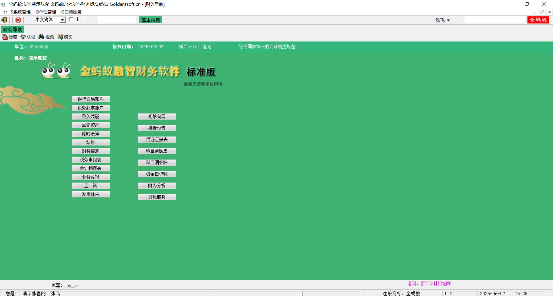This screenshot has height=297, width=553.
Task: Click the exit door icon in toolbar
Action: pos(4,20)
